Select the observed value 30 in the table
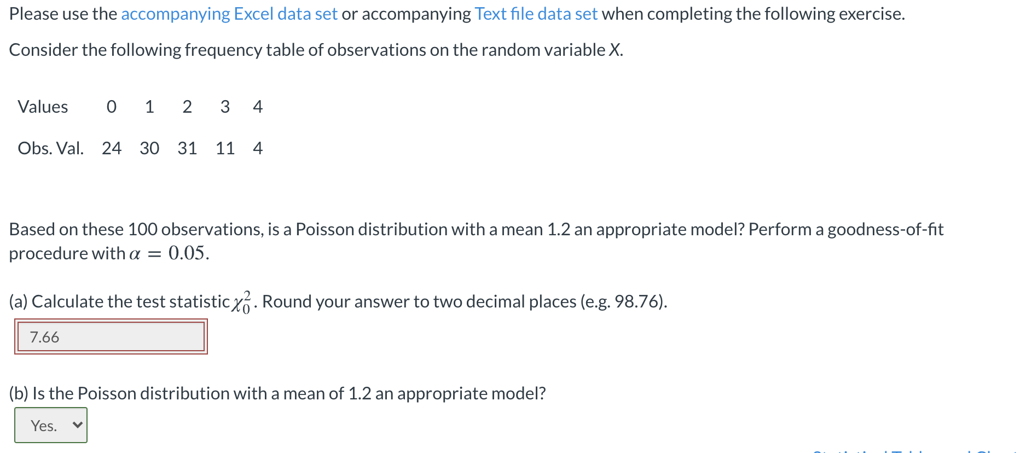 (x=149, y=148)
